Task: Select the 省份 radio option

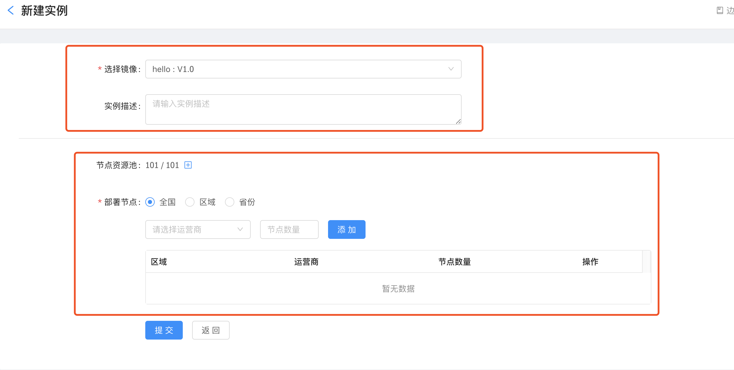Action: (x=230, y=202)
